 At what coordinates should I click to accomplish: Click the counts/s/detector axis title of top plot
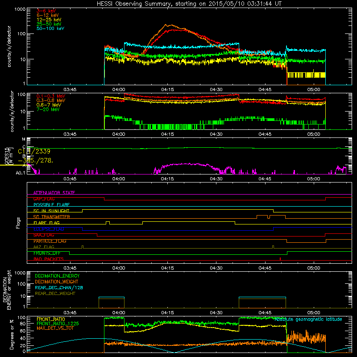tap(9, 46)
